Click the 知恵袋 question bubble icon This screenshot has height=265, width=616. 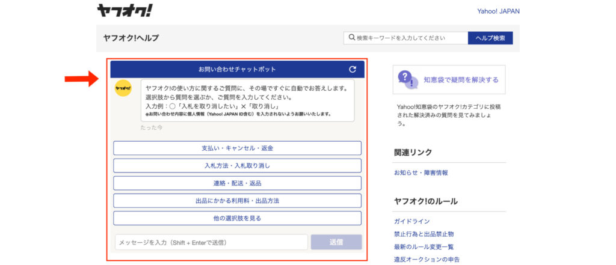pyautogui.click(x=408, y=80)
